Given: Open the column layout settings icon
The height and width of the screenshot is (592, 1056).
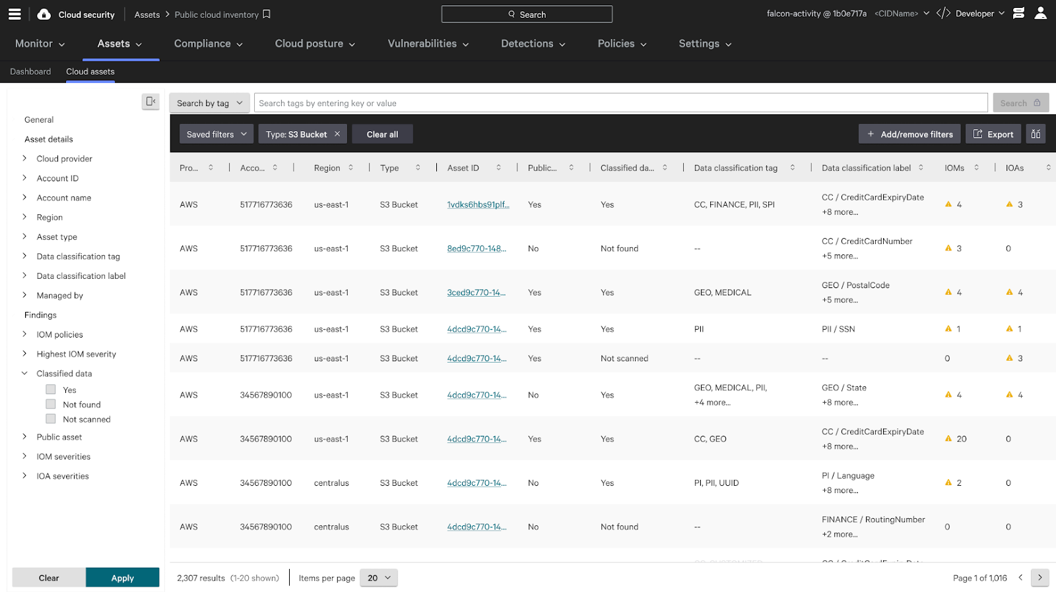Looking at the screenshot, I should (x=1036, y=134).
